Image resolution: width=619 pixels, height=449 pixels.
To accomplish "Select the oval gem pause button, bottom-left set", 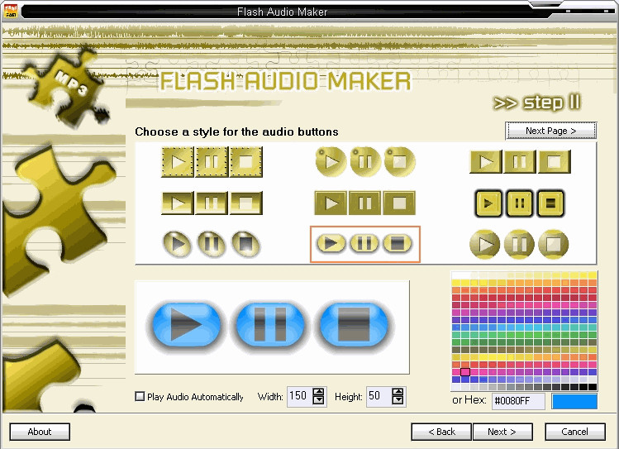I will (212, 244).
